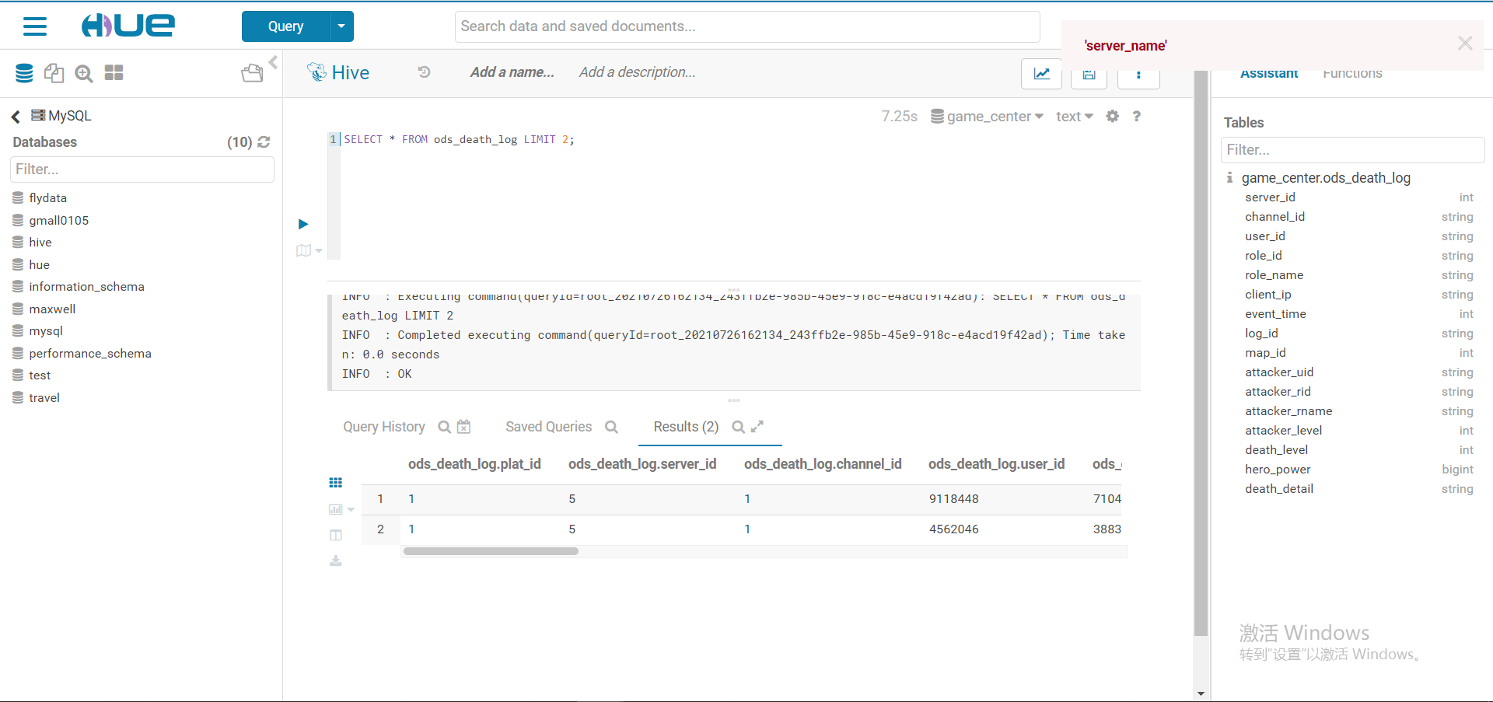Download the query results
1493x702 pixels.
click(x=336, y=561)
